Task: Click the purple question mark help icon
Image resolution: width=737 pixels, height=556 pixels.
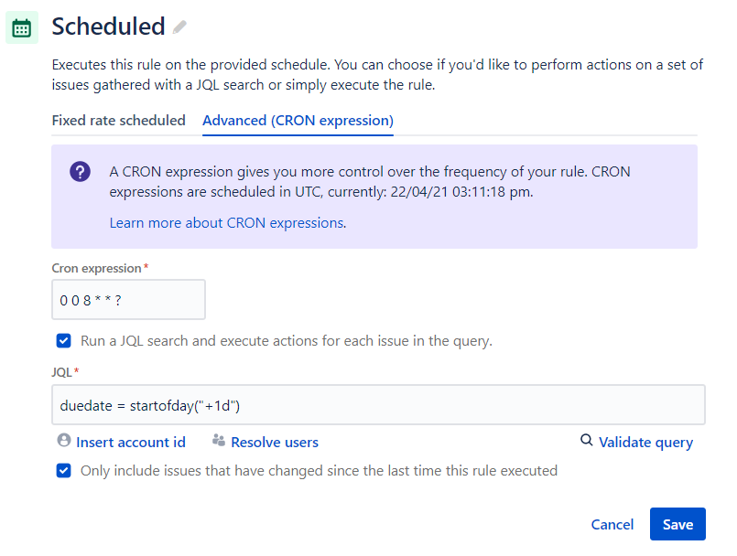Action: (x=80, y=172)
